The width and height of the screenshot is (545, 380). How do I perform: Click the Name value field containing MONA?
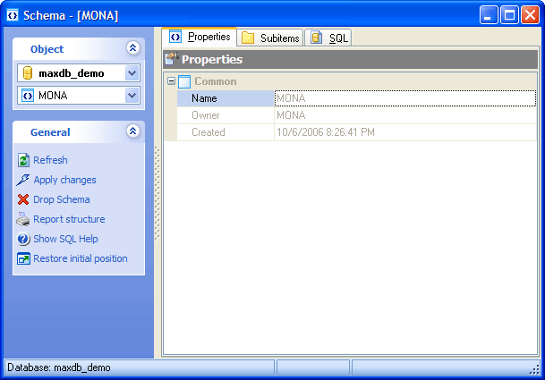404,98
